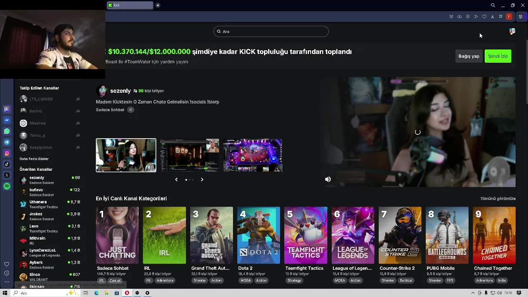The width and height of the screenshot is (528, 297).
Task: Click hidden-eye icon next to Tohru_q
Action: coord(78,135)
